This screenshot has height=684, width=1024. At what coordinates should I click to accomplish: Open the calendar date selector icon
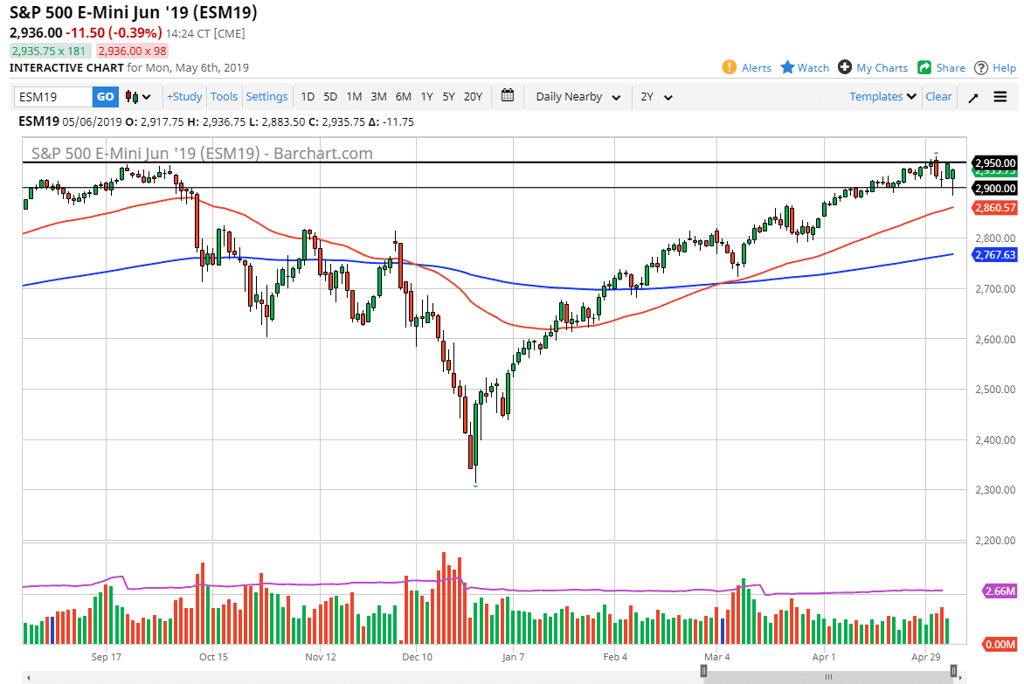tap(508, 97)
